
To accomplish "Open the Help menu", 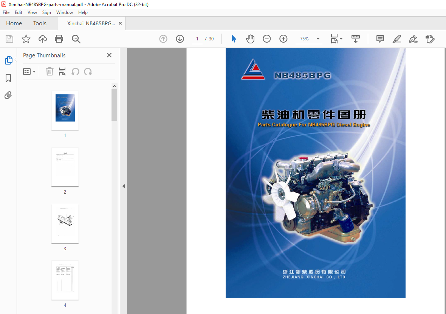I will click(x=83, y=12).
